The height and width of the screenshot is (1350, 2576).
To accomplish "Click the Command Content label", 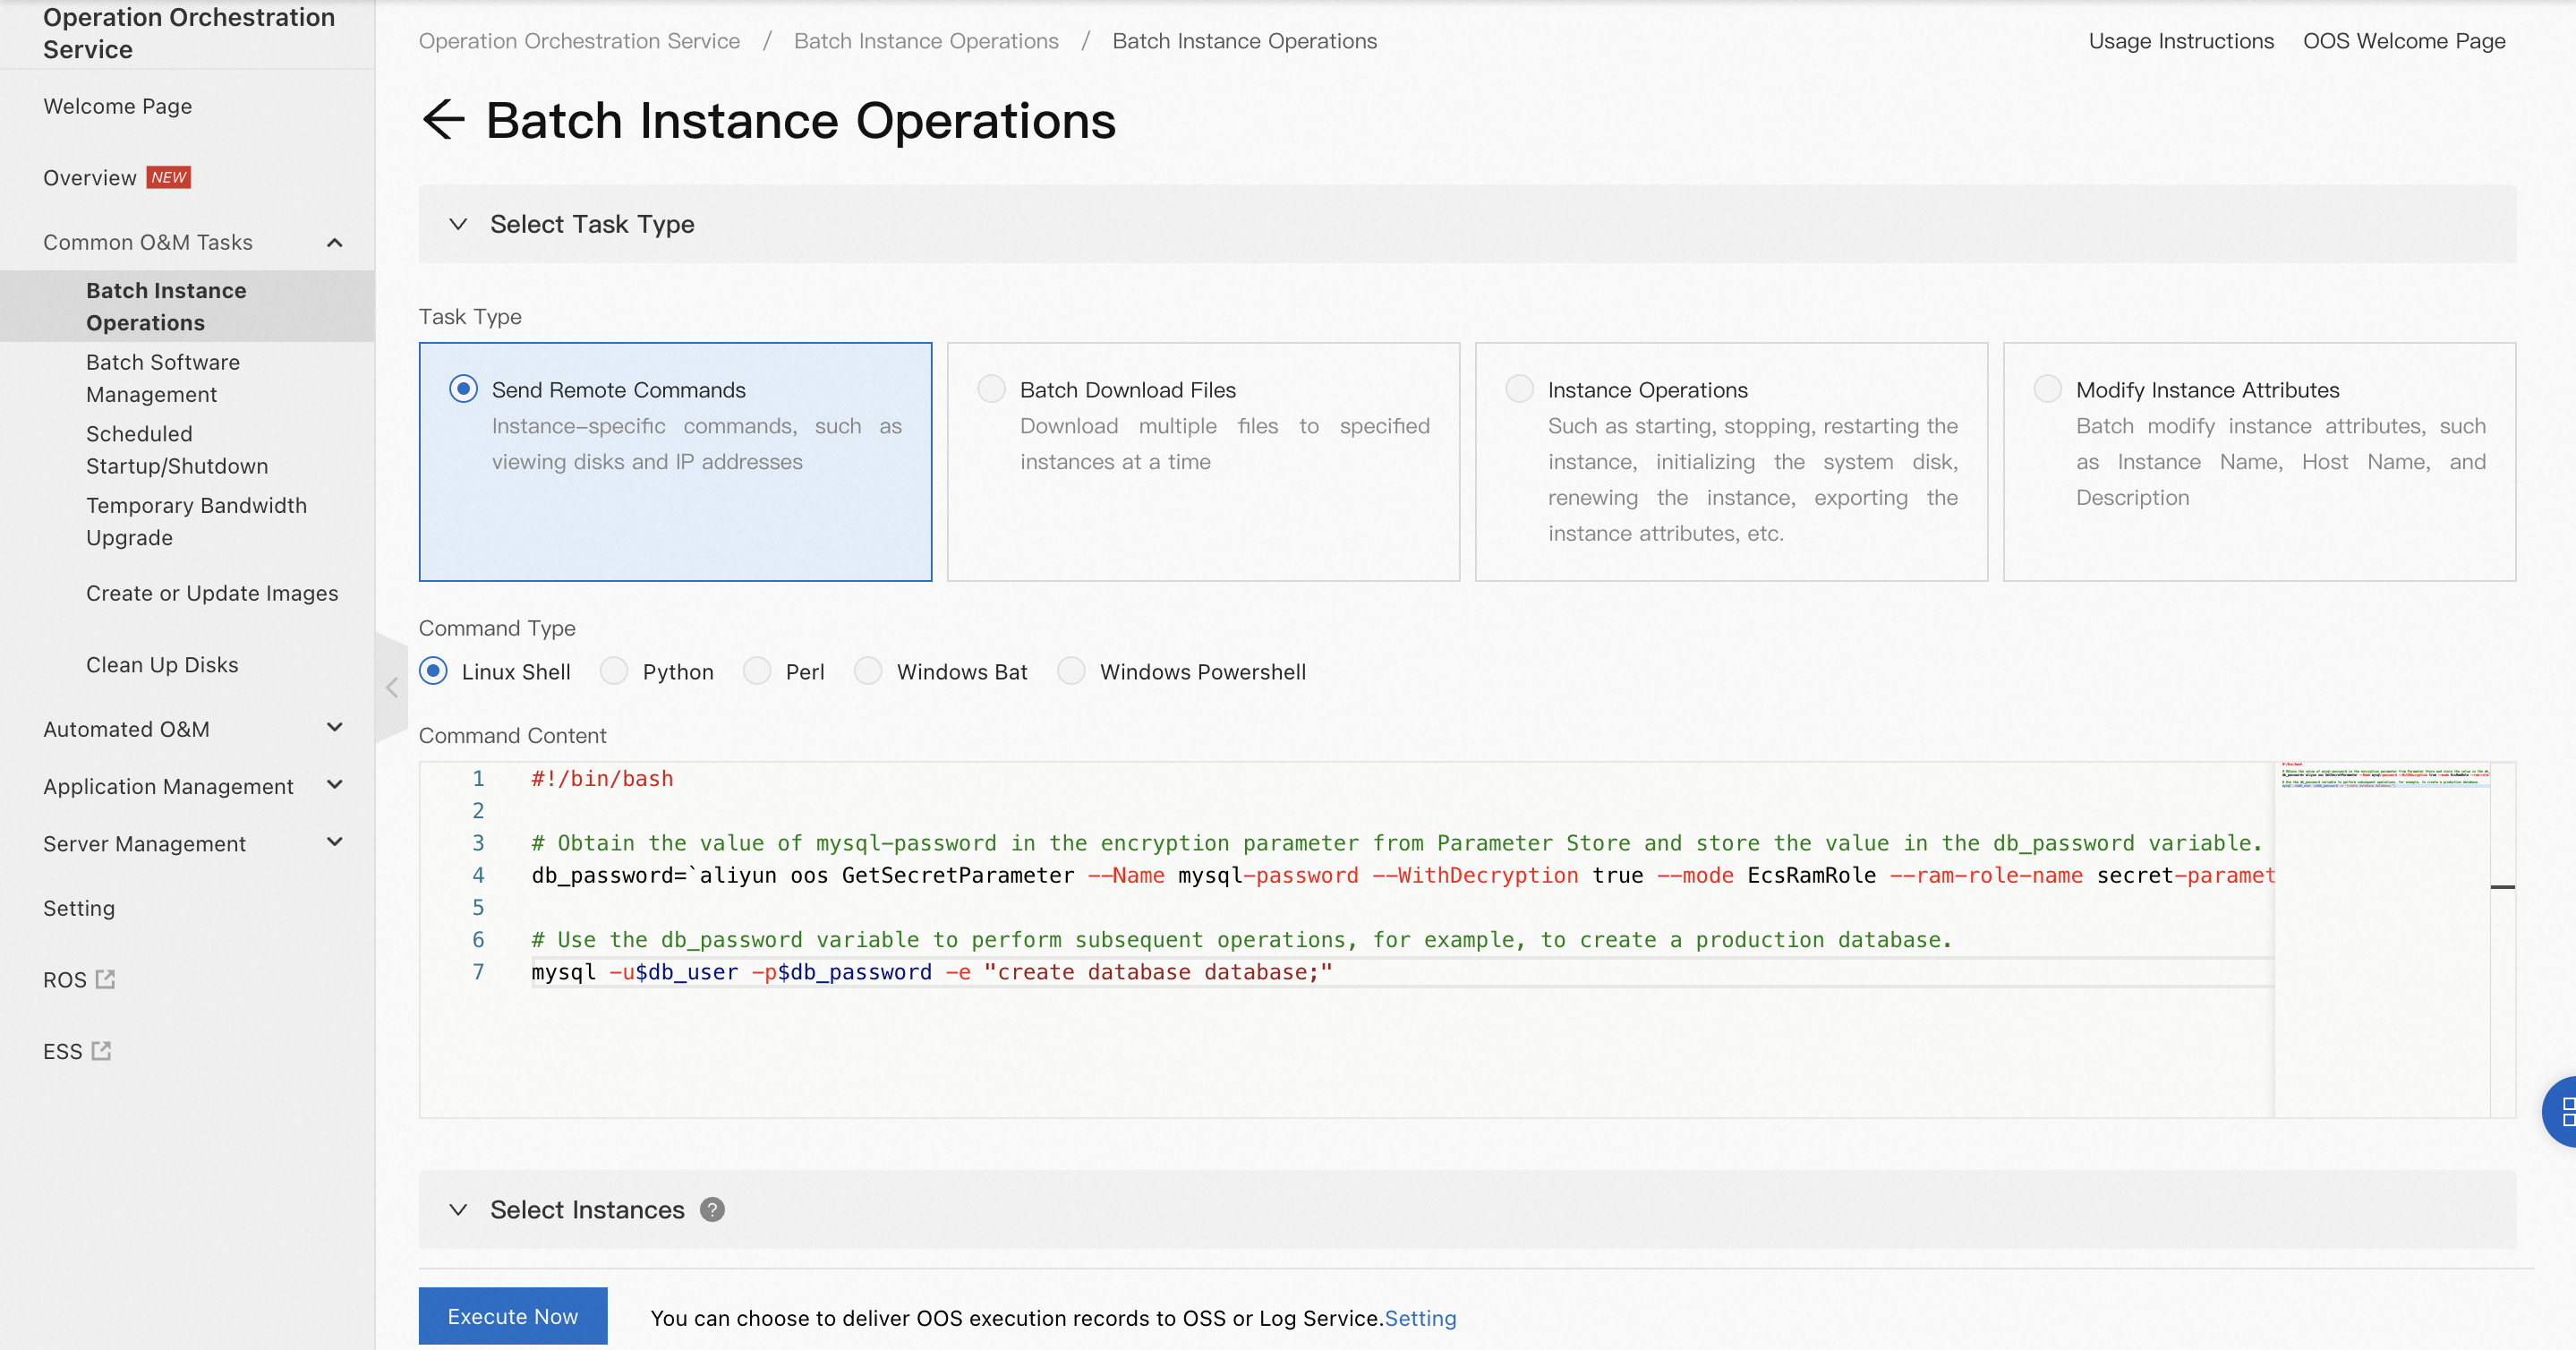I will 512,735.
